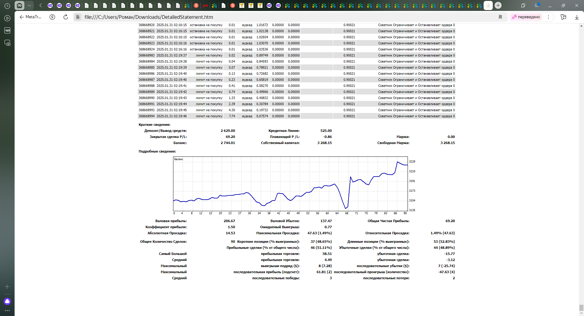
Task: Click the Yandex home 'Я' toolbar button
Action: [52, 17]
